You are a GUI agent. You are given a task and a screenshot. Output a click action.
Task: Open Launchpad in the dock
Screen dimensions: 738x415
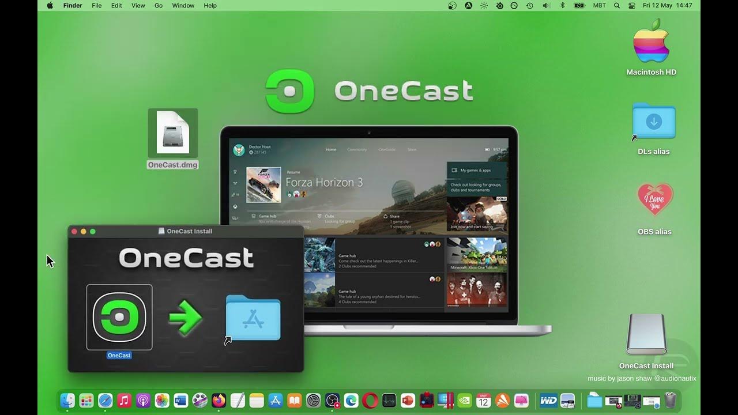coord(86,400)
